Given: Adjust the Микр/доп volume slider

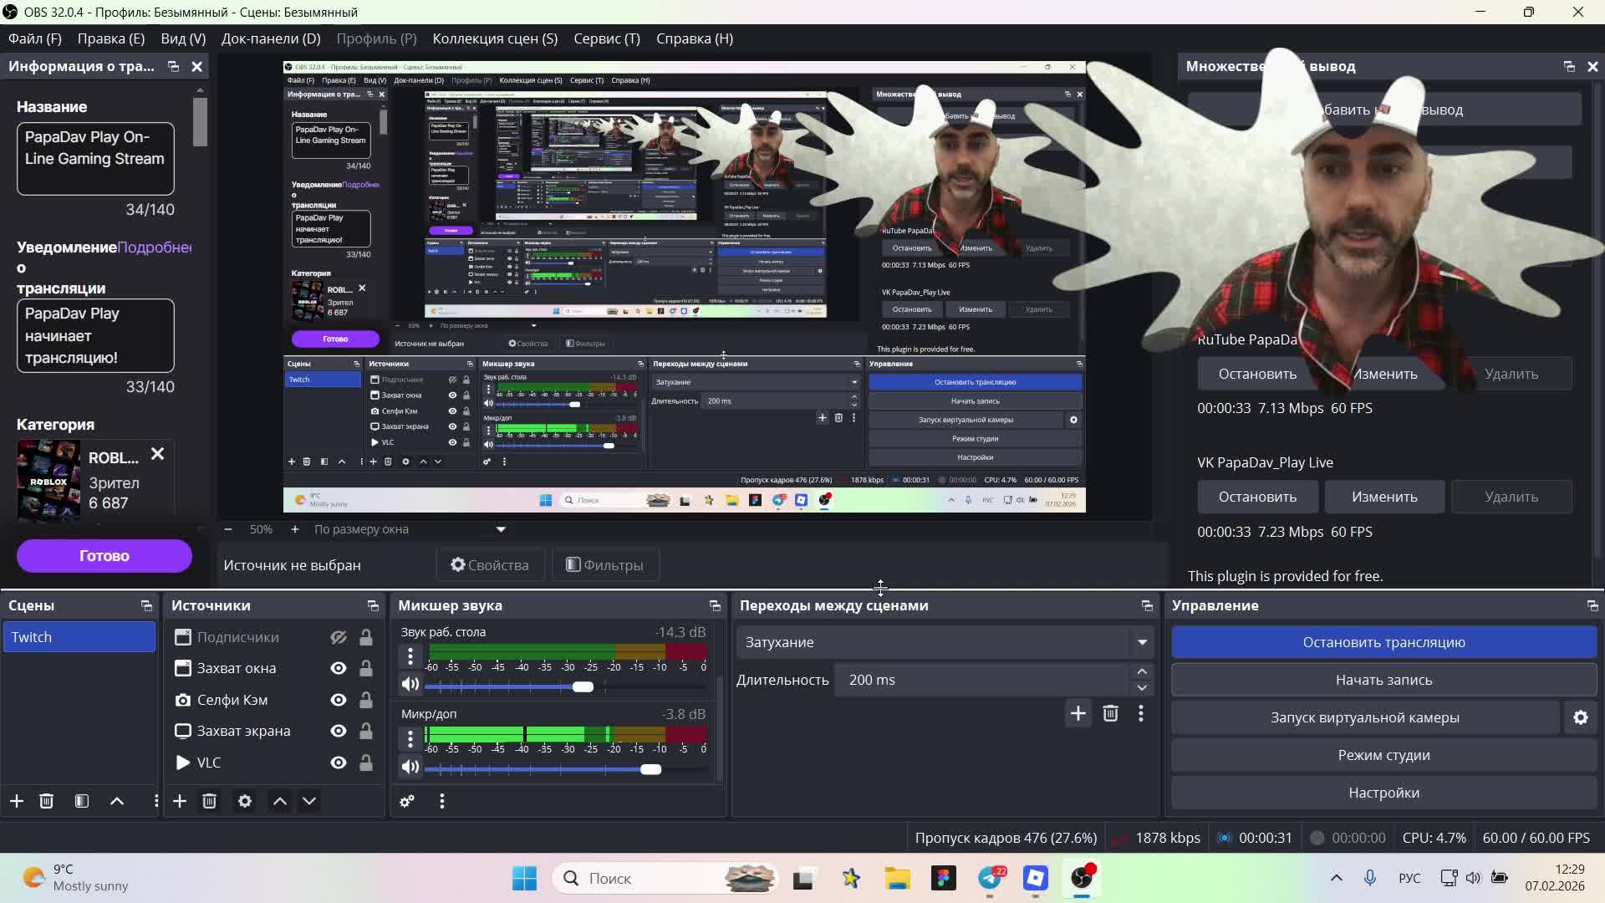Looking at the screenshot, I should coord(650,769).
